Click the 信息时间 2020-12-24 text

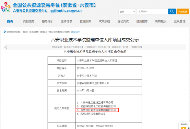98,47
